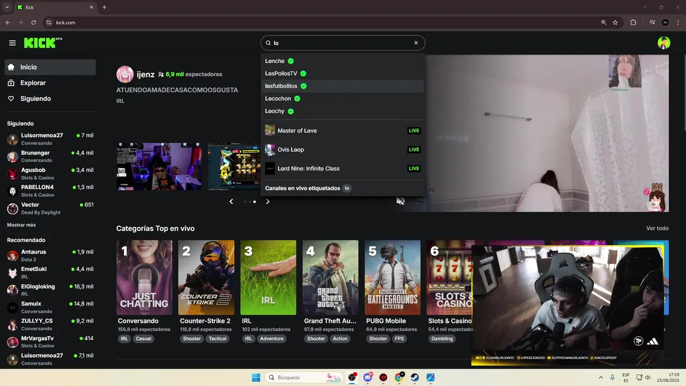Unmute the featured stream player

coord(400,201)
